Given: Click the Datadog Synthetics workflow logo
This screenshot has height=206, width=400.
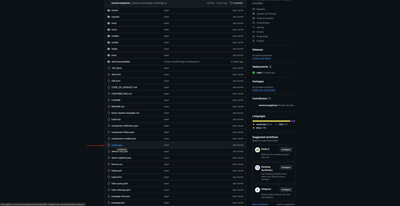Looking at the screenshot, I should click(x=258, y=168).
